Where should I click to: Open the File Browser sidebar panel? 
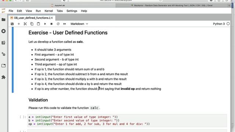3,19
